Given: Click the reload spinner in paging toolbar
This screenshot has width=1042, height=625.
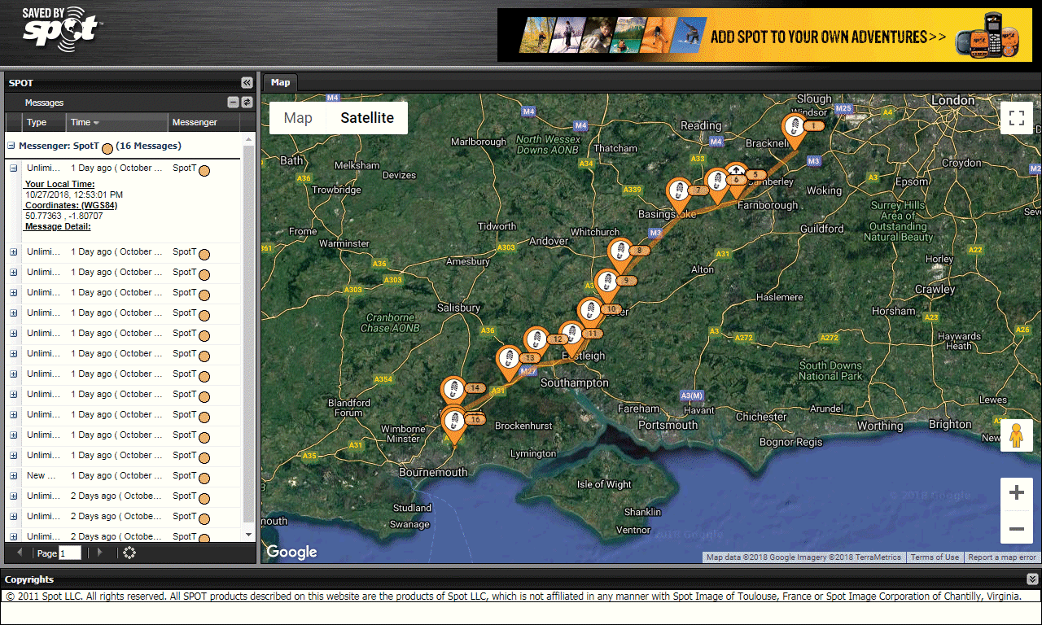Looking at the screenshot, I should point(129,553).
